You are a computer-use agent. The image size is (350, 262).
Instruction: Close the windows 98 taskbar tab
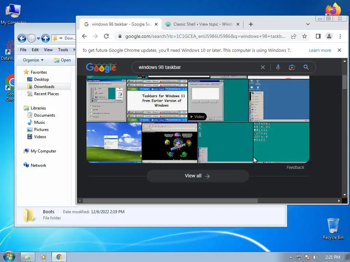click(x=156, y=24)
